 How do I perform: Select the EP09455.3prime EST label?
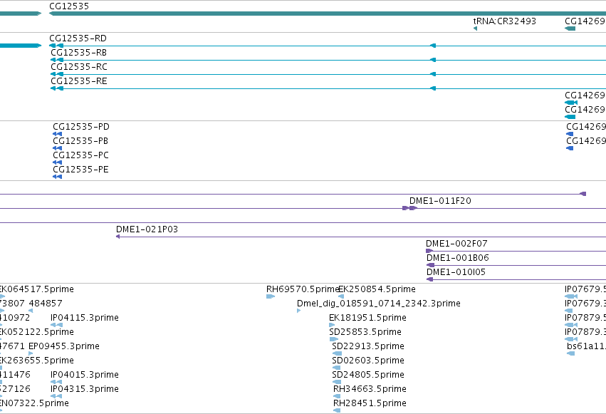[x=64, y=346]
